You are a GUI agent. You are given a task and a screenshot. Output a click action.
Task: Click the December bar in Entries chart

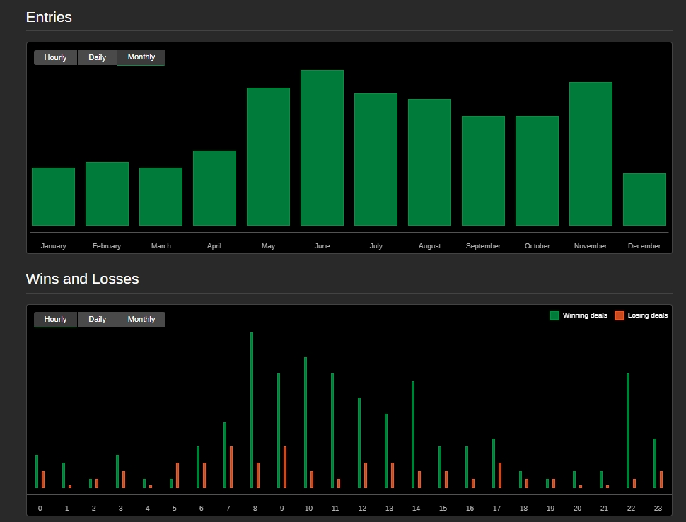pyautogui.click(x=644, y=199)
